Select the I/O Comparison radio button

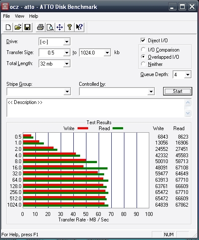tap(143, 49)
